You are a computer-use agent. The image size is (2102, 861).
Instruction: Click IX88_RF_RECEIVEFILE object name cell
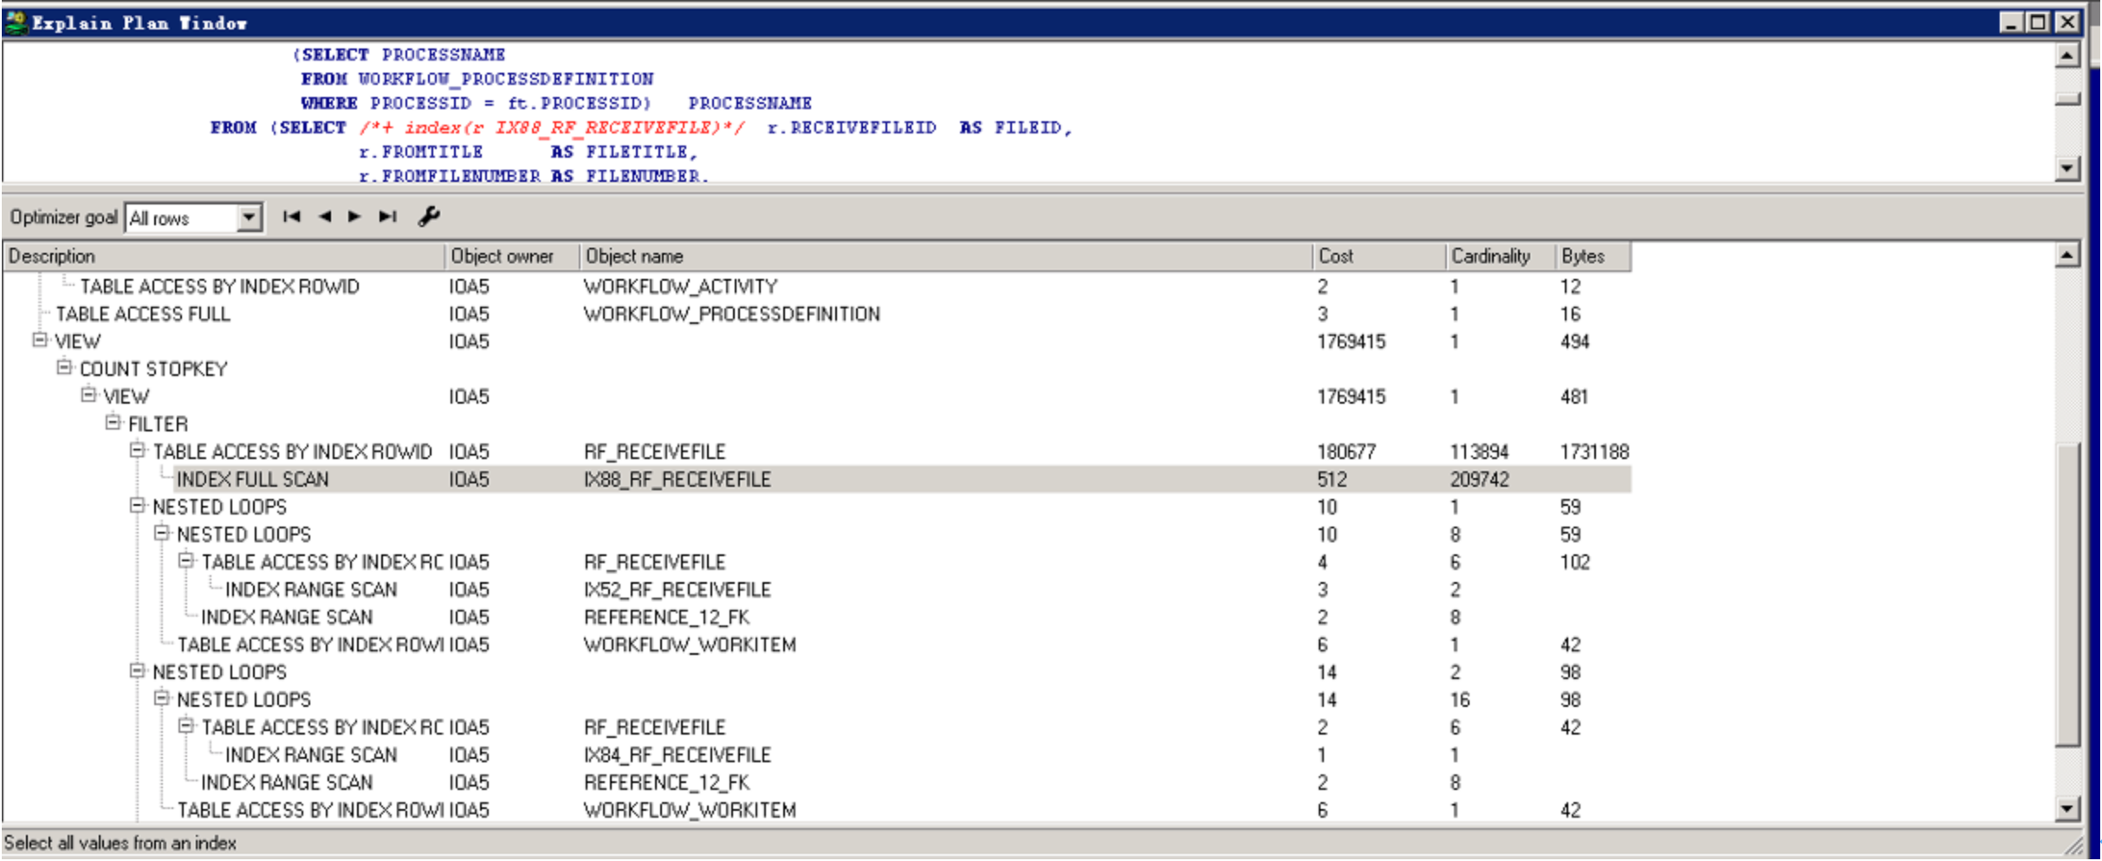click(x=678, y=479)
